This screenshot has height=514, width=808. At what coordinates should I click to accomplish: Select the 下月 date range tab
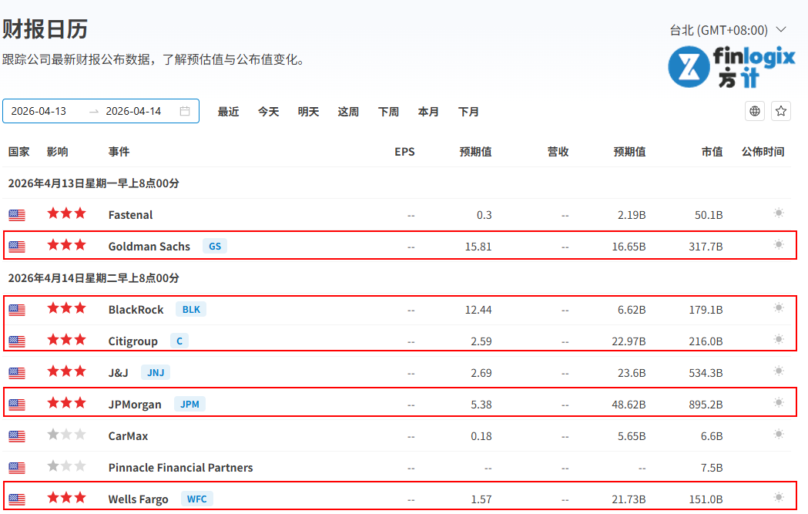point(468,112)
